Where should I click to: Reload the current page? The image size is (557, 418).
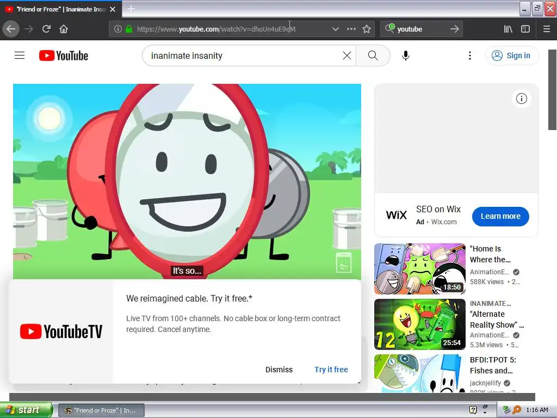(46, 29)
